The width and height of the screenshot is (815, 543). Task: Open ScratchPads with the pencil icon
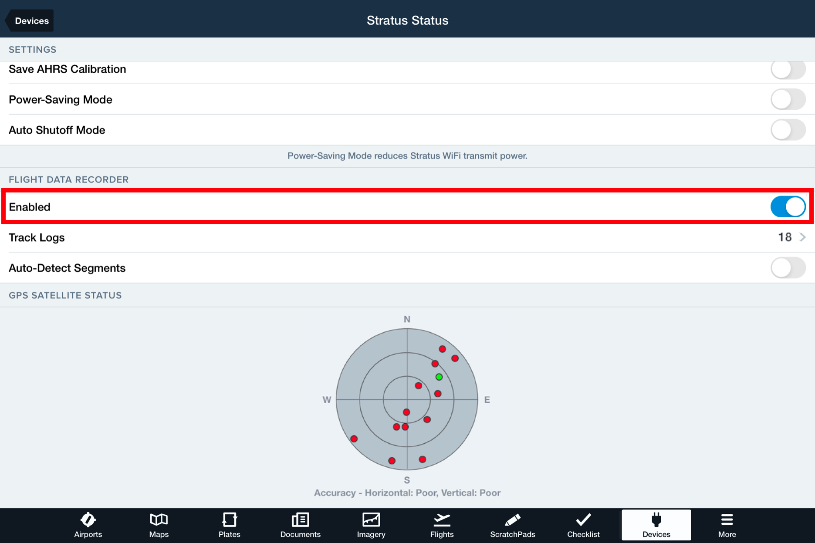(513, 519)
